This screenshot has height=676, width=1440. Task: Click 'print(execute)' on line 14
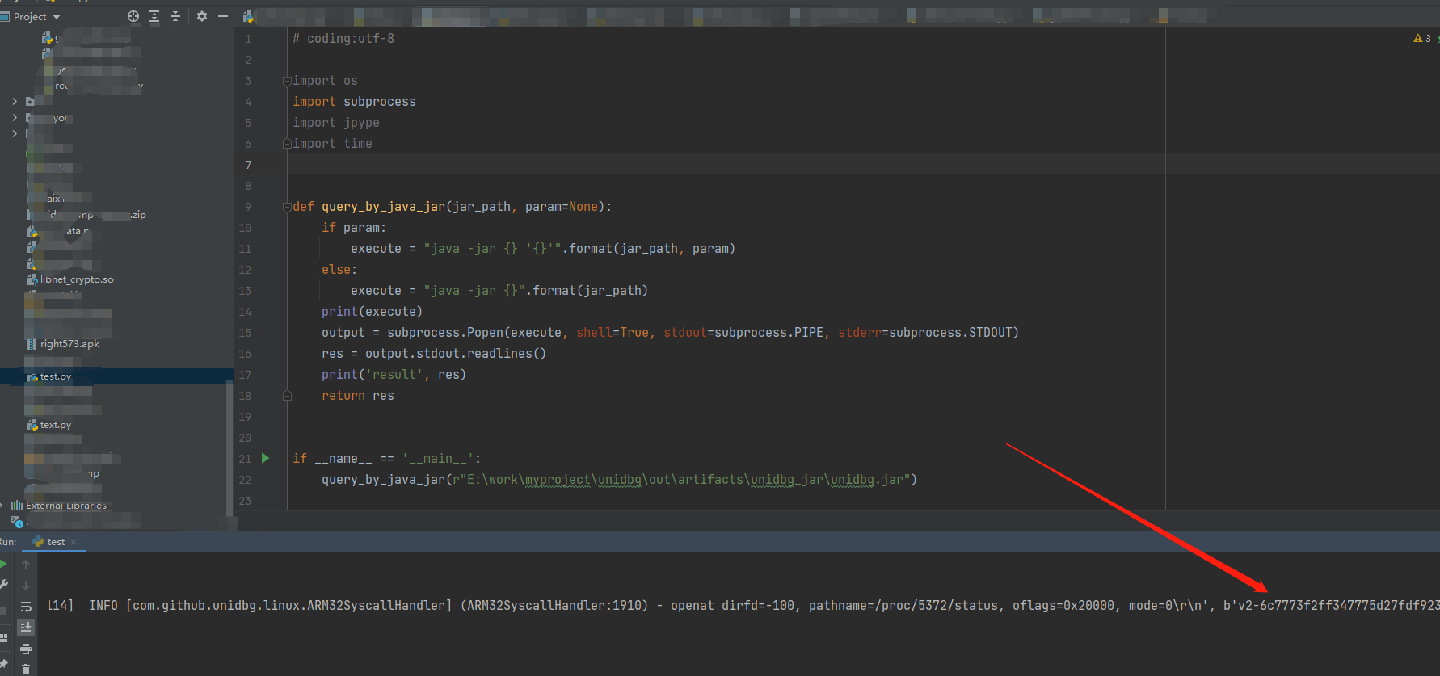pos(372,312)
